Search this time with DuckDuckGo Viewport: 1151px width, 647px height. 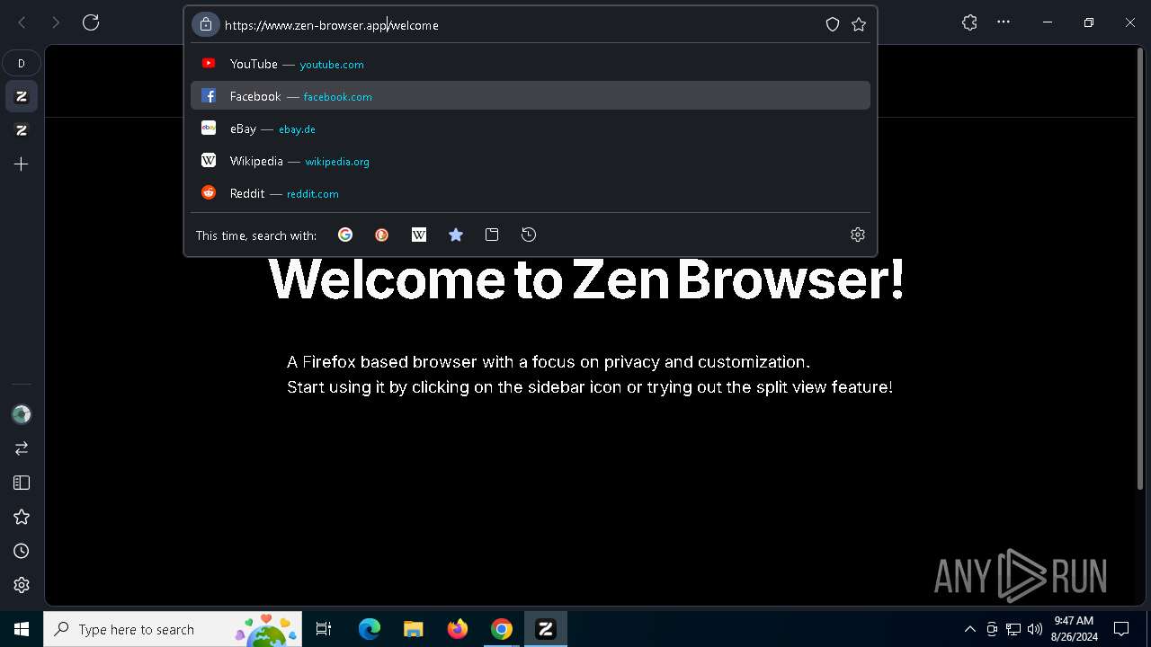point(382,235)
